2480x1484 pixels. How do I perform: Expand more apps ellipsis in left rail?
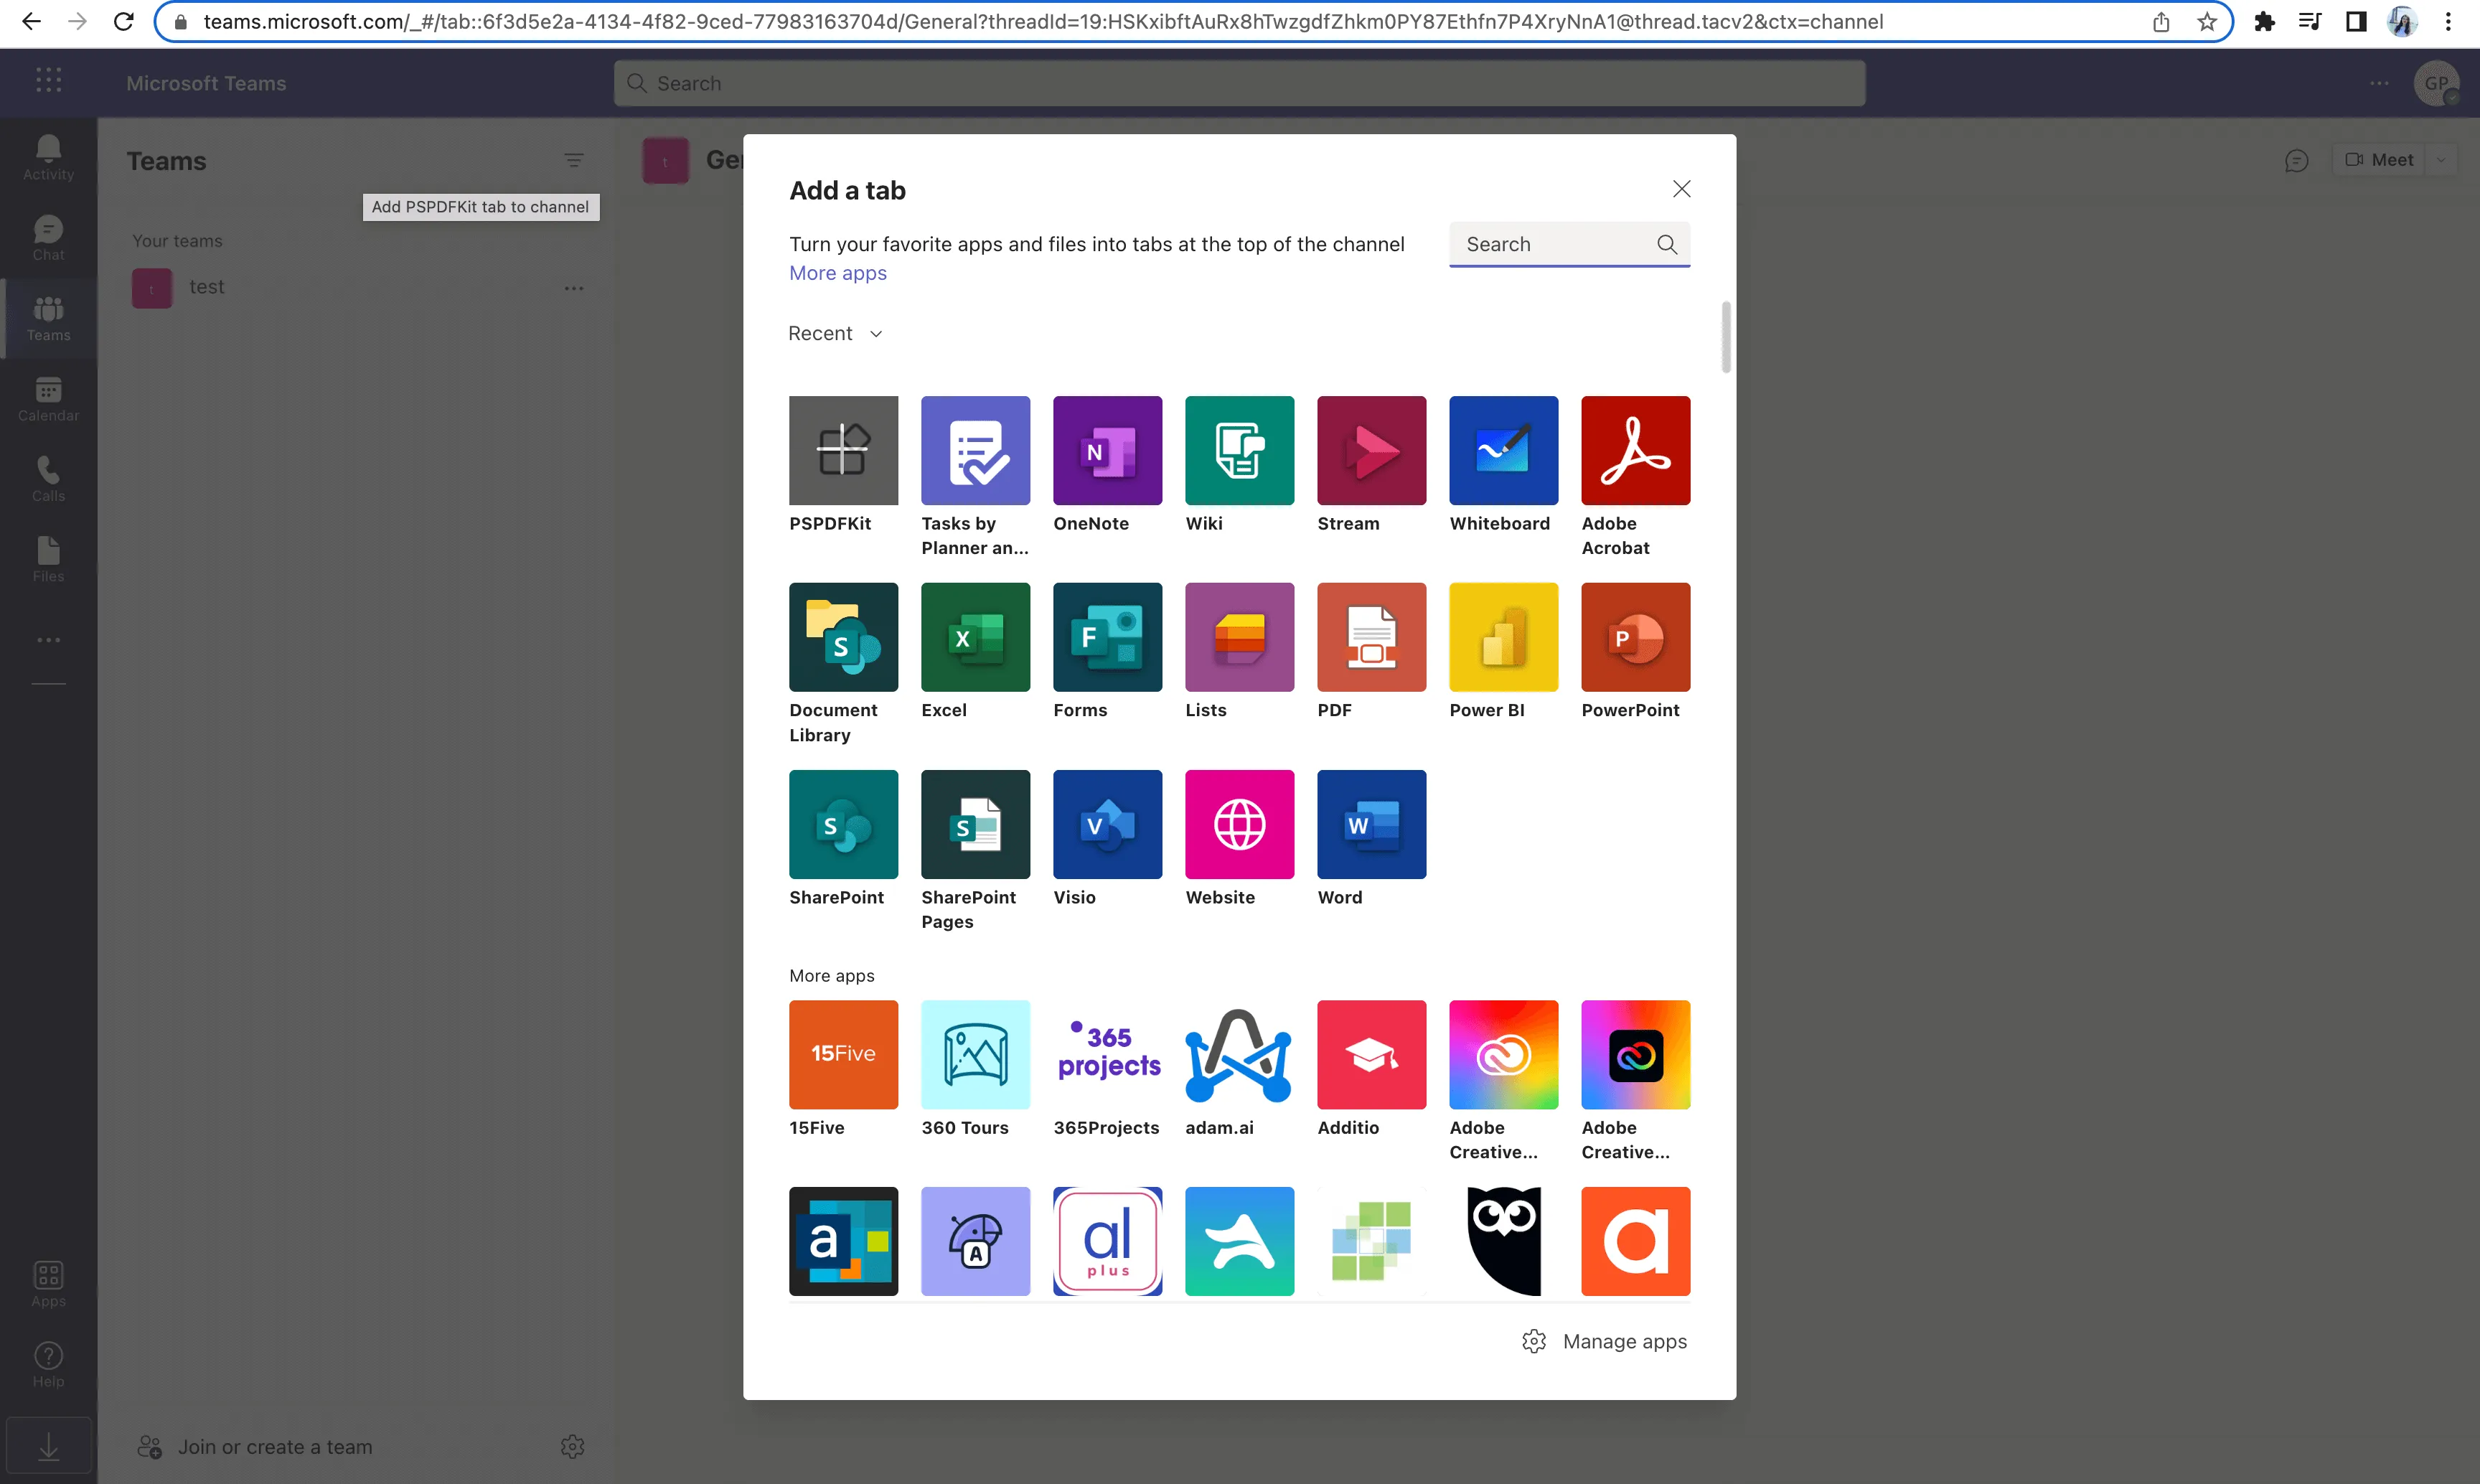point(48,640)
